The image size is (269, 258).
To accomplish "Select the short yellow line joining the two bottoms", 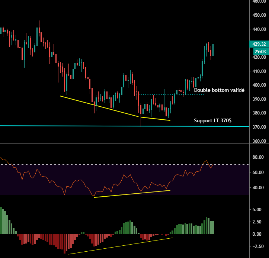I will 156,119.
